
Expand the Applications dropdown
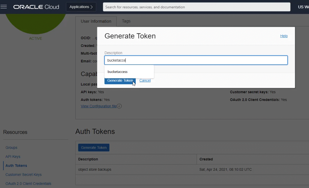(x=81, y=7)
